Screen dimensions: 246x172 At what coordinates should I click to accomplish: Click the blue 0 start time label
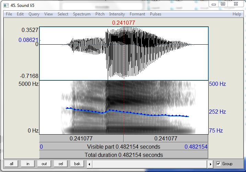[41, 147]
